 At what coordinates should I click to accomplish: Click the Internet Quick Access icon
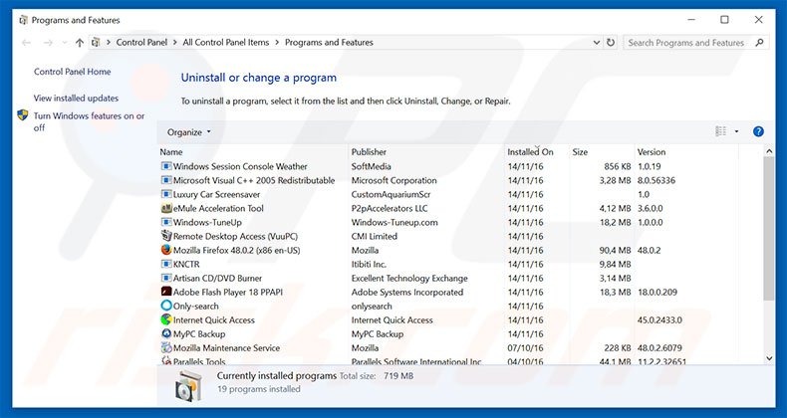tap(166, 319)
